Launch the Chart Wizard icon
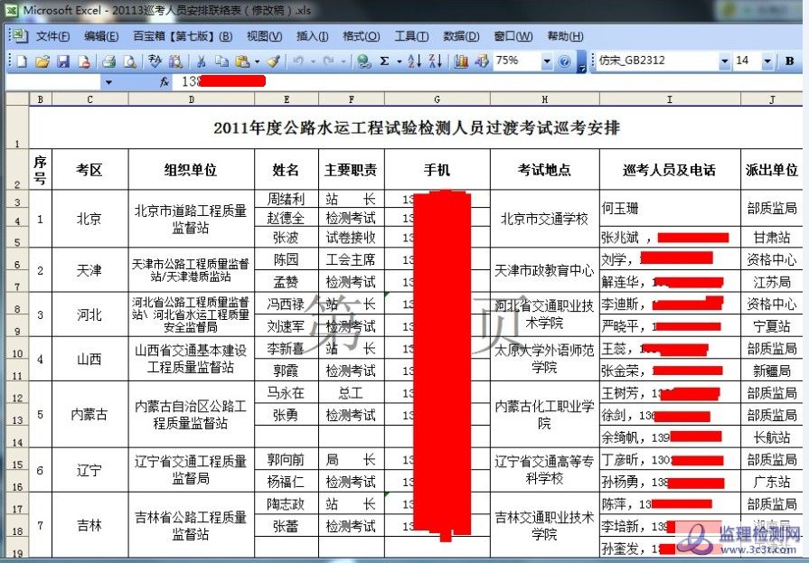 pos(461,61)
